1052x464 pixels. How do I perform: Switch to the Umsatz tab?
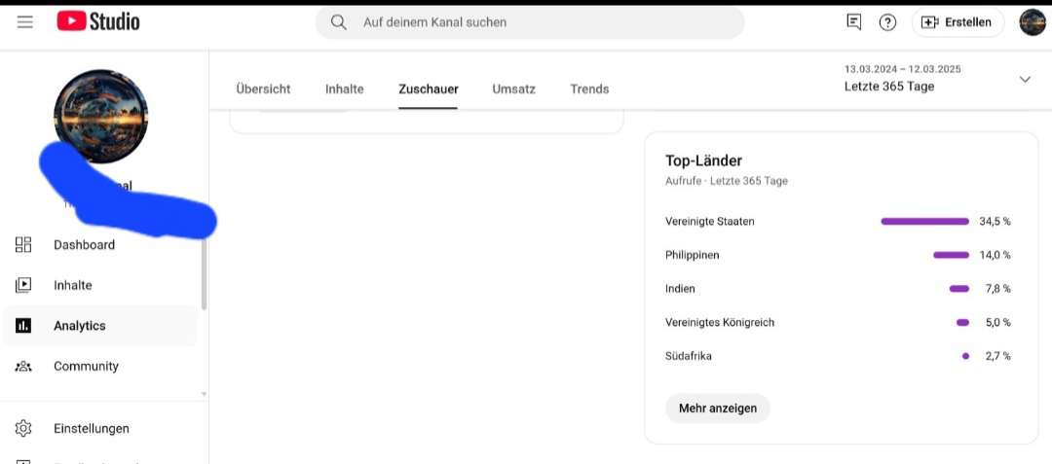514,89
